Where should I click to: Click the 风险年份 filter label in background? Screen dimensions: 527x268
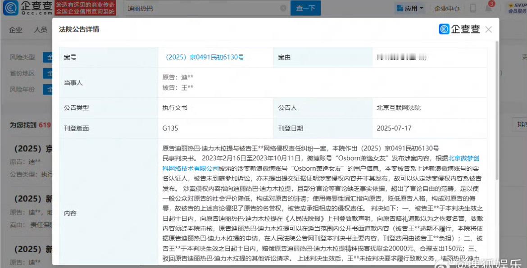click(22, 89)
